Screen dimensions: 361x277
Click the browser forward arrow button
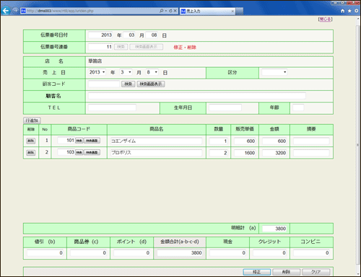(x=15, y=11)
